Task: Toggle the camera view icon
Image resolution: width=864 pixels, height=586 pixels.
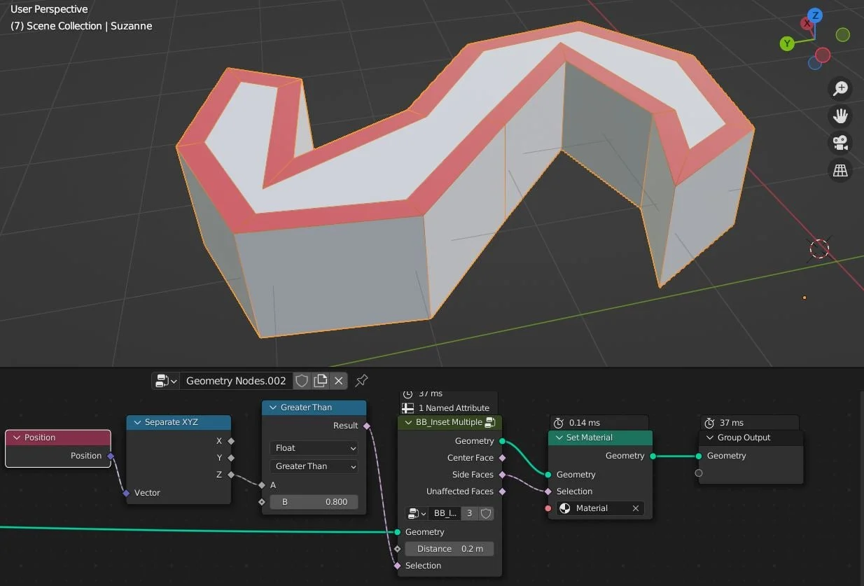Action: (840, 143)
